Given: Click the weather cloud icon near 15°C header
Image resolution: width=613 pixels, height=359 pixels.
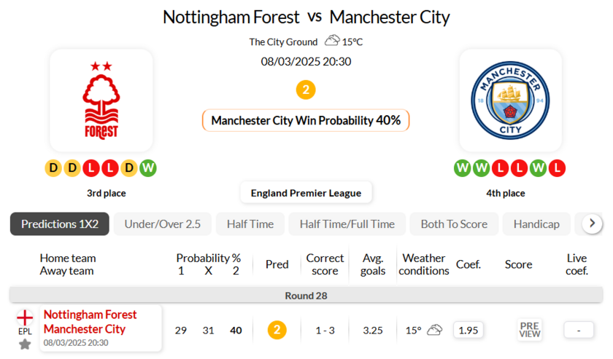Looking at the screenshot, I should 333,42.
